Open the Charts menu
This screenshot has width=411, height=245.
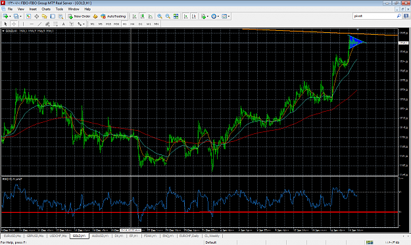pyautogui.click(x=46, y=9)
